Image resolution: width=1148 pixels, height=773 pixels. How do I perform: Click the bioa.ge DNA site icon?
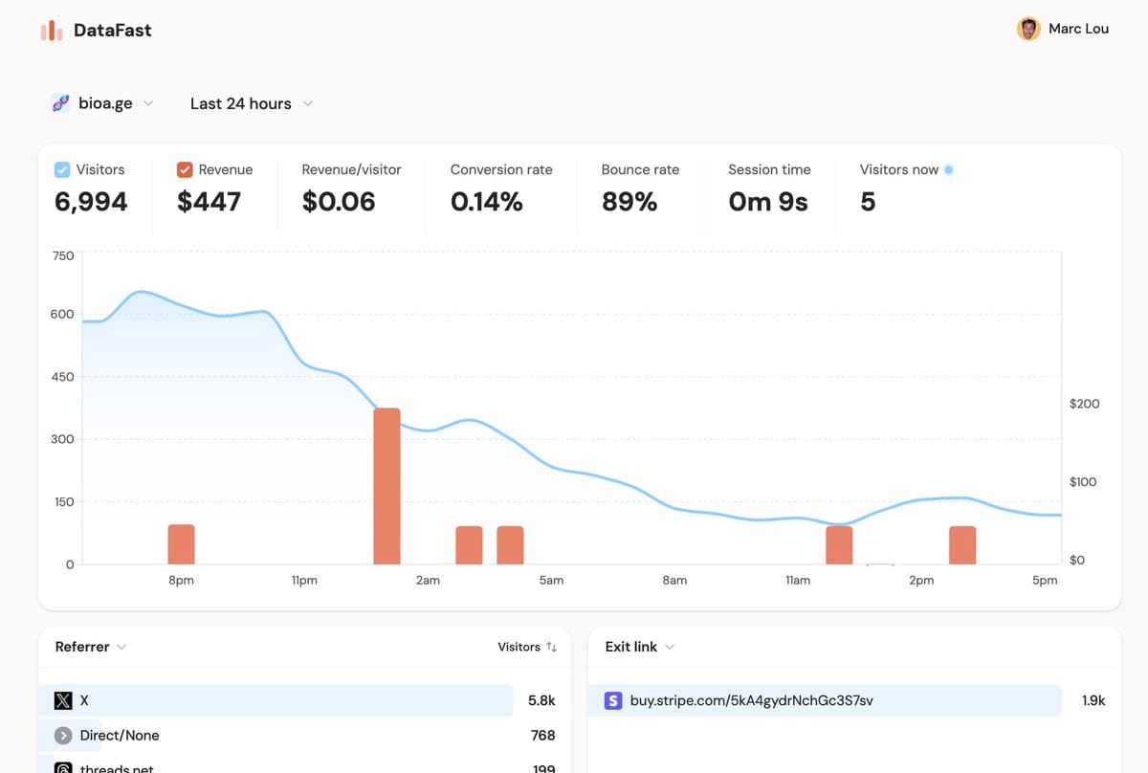(x=60, y=103)
